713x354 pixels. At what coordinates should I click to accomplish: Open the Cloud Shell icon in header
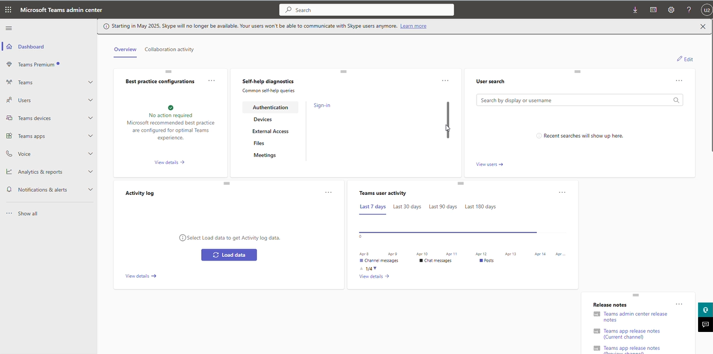(653, 10)
